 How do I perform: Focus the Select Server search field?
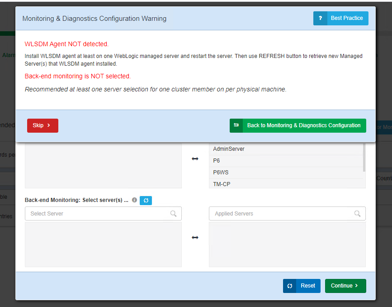[x=103, y=214]
